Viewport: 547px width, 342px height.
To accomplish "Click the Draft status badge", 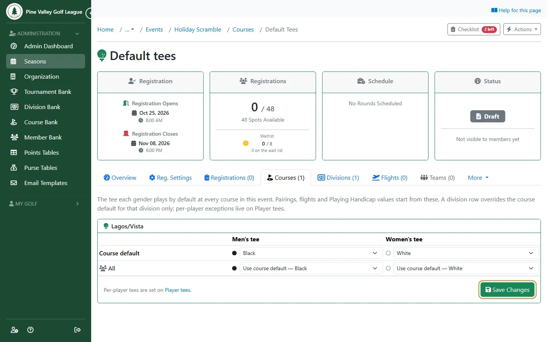I will click(488, 116).
